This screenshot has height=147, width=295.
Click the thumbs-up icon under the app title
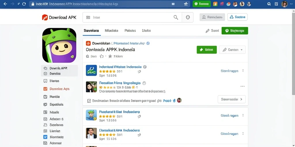coord(102,56)
